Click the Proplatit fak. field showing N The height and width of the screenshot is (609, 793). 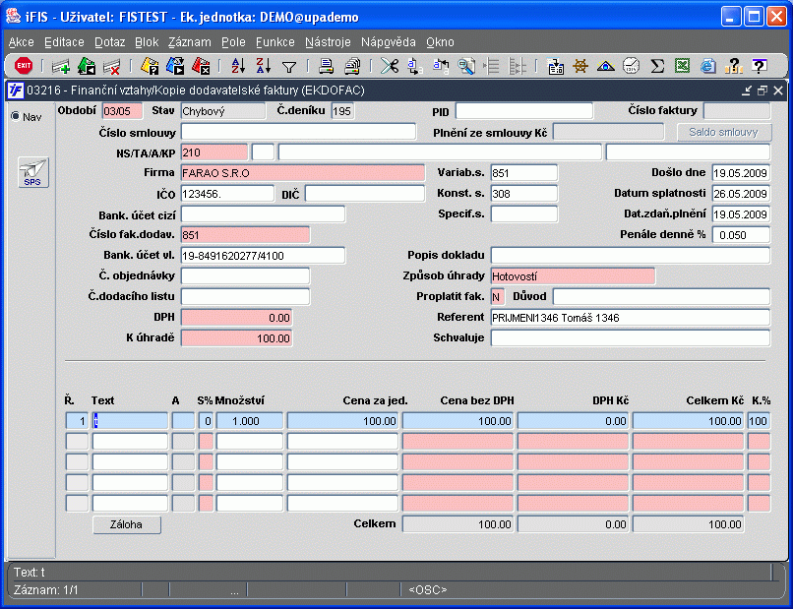[x=497, y=297]
